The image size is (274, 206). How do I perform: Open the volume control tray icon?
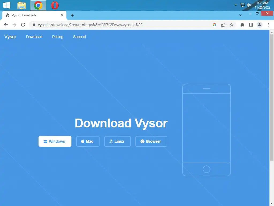point(249,5)
